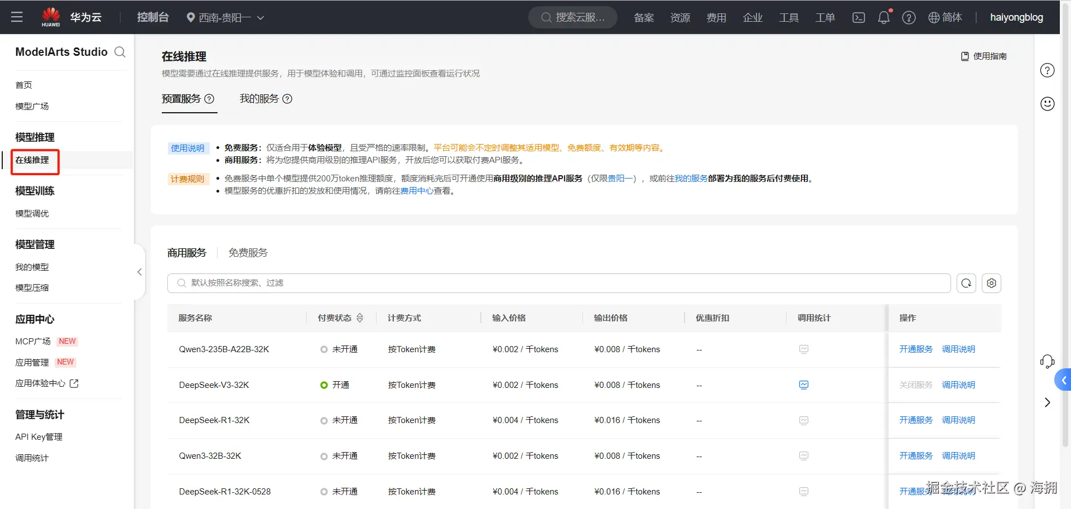
Task: Open table column settings gear
Action: coord(991,283)
